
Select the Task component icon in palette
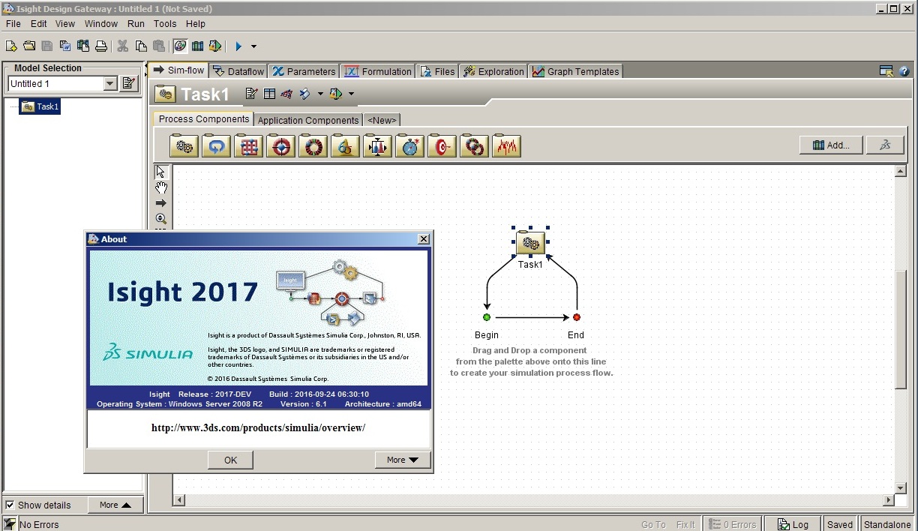[x=184, y=145]
